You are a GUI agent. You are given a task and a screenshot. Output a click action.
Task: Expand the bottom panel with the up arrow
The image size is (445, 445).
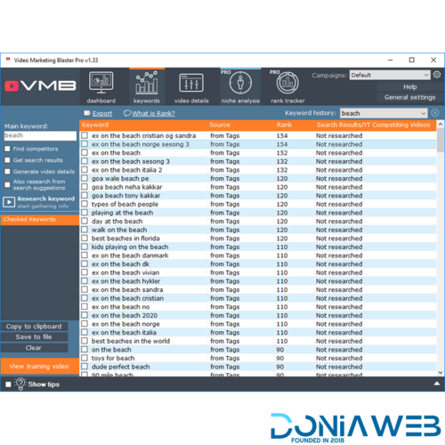[437, 384]
